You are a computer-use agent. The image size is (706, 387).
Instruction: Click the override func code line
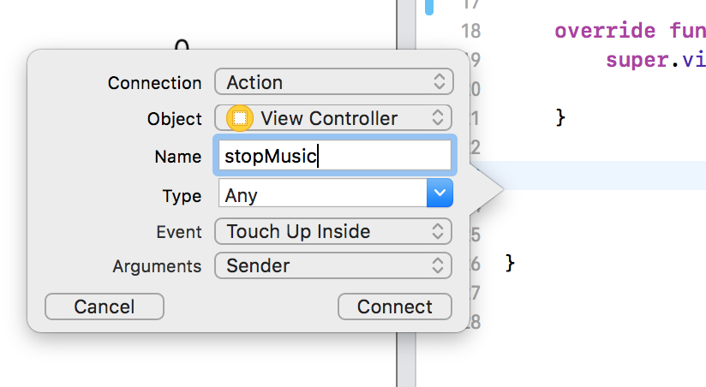630,31
